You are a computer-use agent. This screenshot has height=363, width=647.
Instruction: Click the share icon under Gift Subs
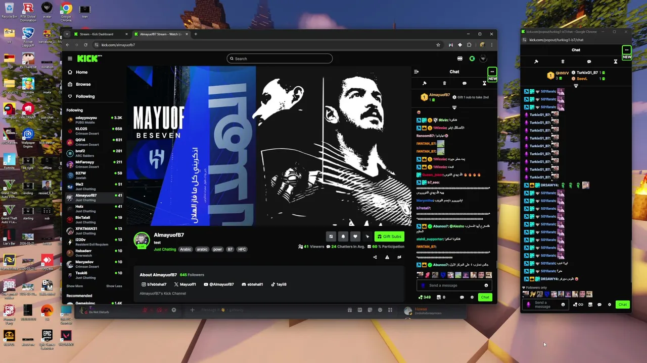(x=375, y=257)
